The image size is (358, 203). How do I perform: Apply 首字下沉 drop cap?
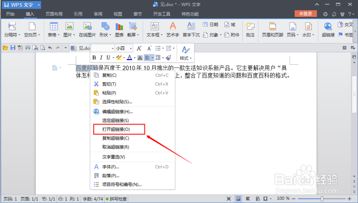point(191,29)
